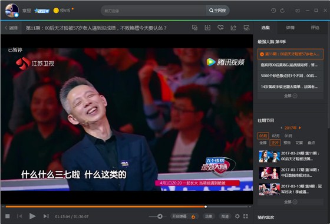330x224 pixels.
Task: Stop the video with the stop button
Action: pos(8,216)
